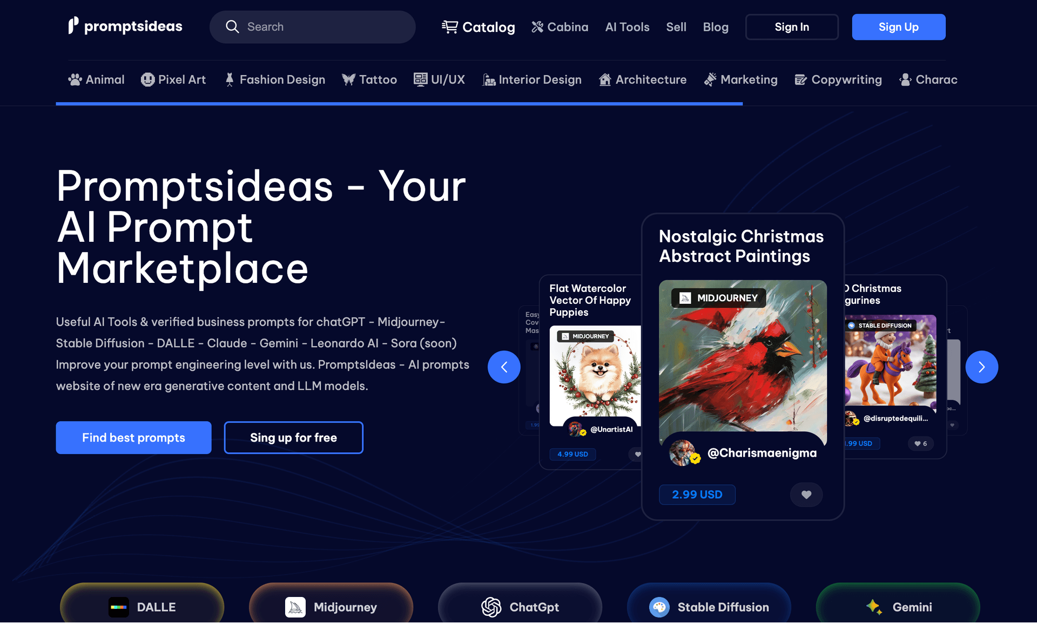Click the Copywriting pencil icon
Viewport: 1037px width, 624px height.
pos(801,80)
